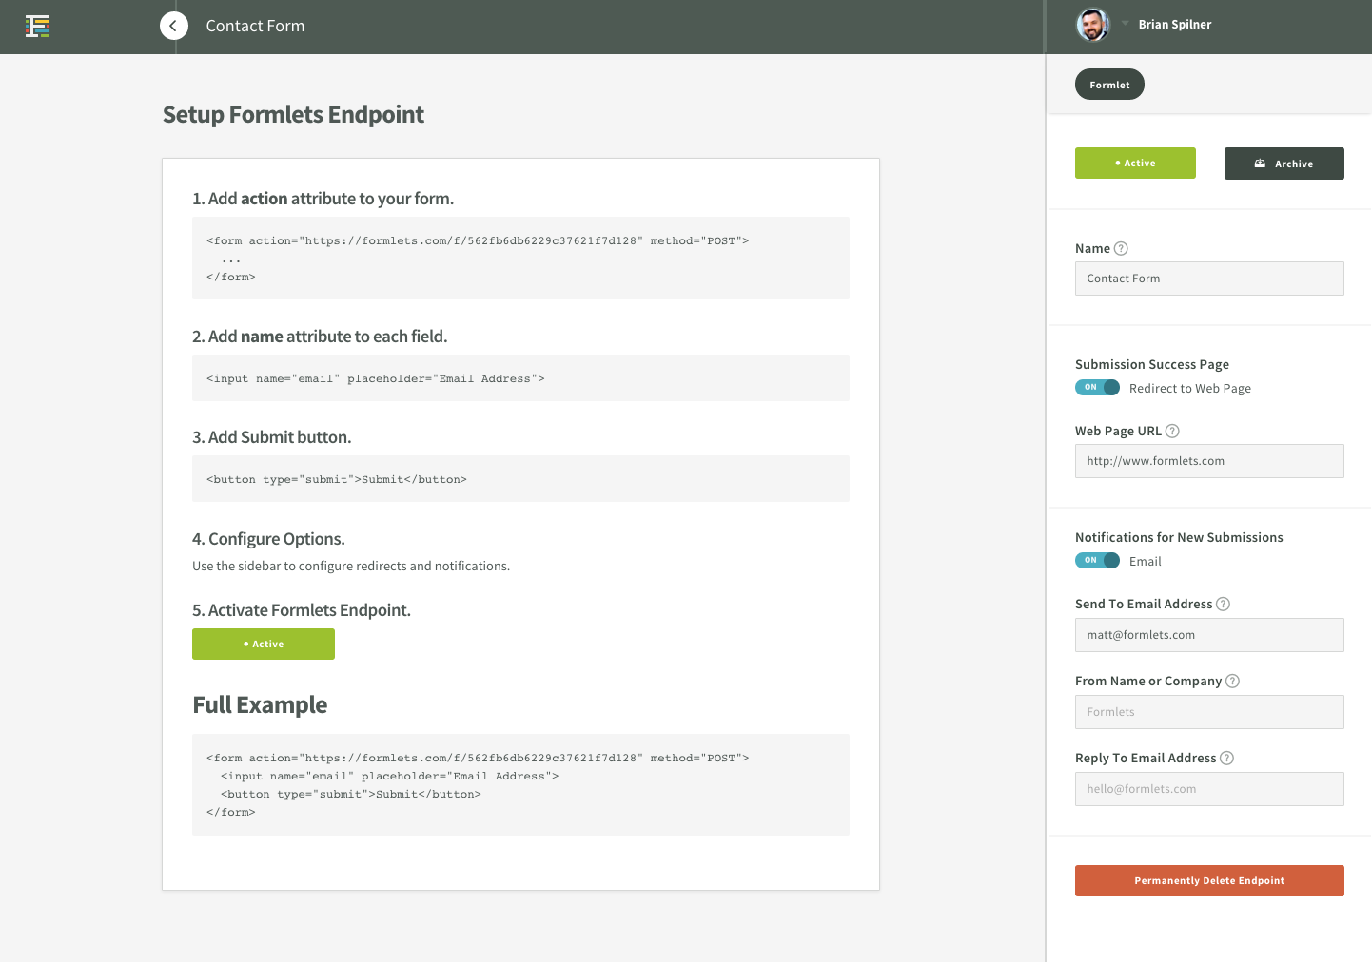Click the Name field showing Contact Form
The image size is (1372, 962).
tap(1209, 278)
